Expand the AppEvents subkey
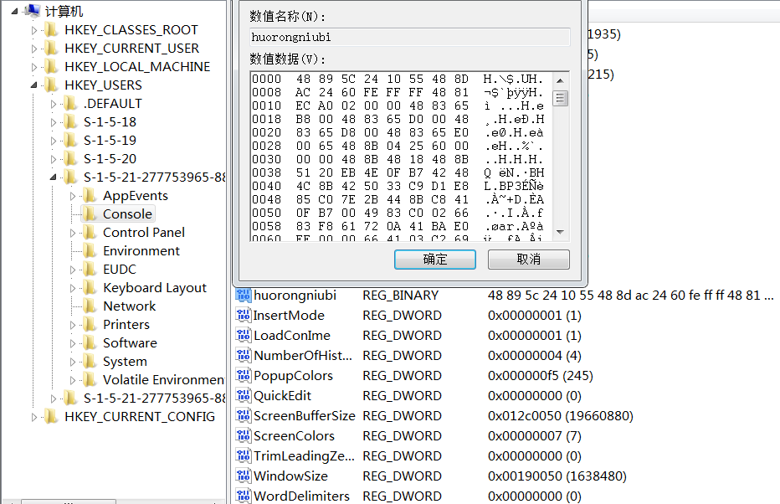 pyautogui.click(x=73, y=196)
